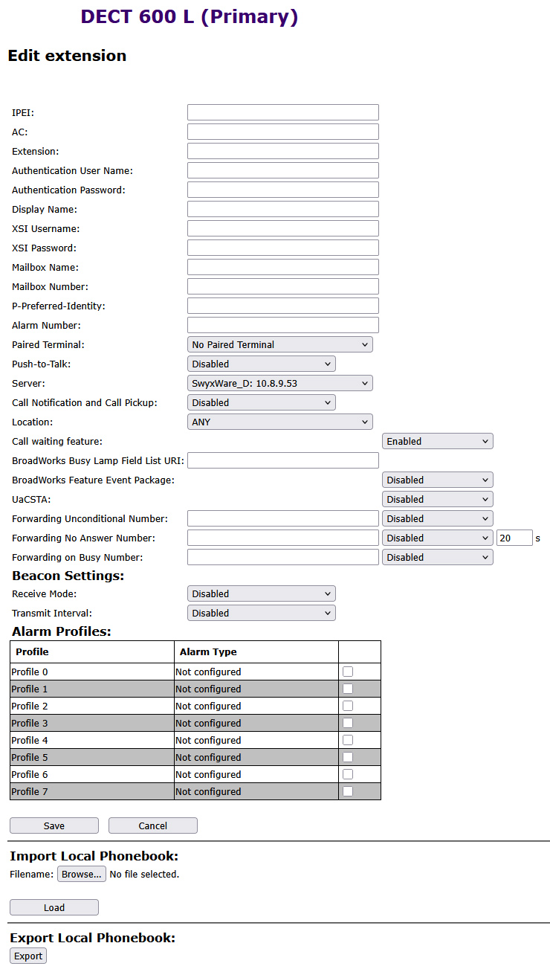Click the Load phonebook button

(x=54, y=907)
